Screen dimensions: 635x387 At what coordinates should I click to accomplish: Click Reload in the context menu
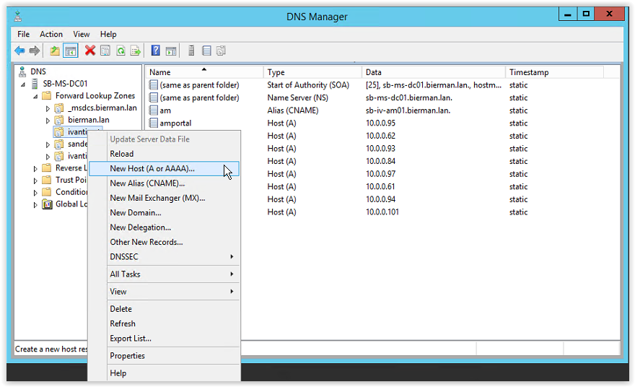coord(164,154)
